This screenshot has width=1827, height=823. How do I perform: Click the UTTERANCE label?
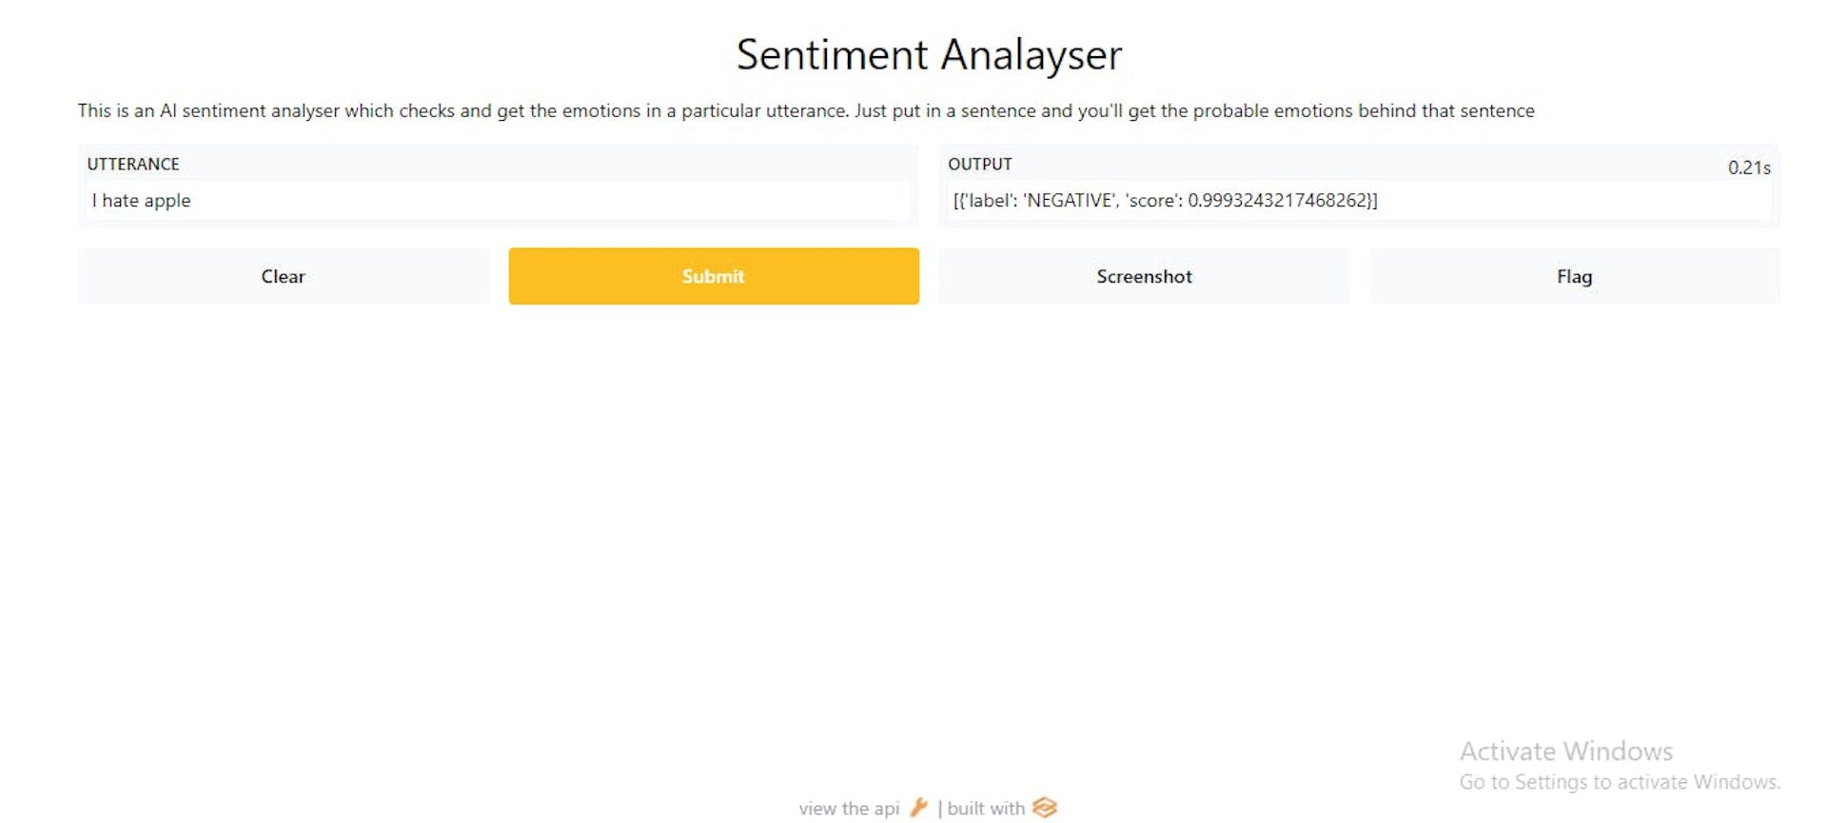(x=133, y=164)
